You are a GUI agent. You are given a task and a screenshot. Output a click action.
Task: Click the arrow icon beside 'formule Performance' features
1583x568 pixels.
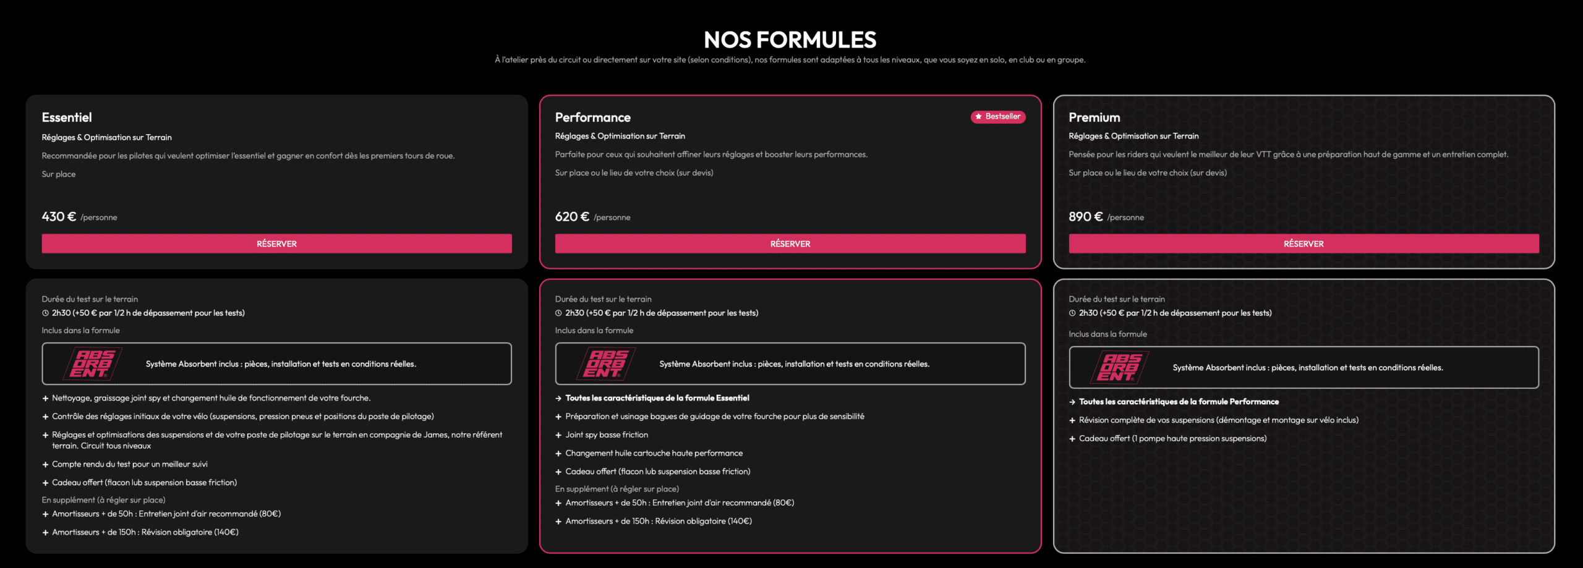pos(1072,402)
